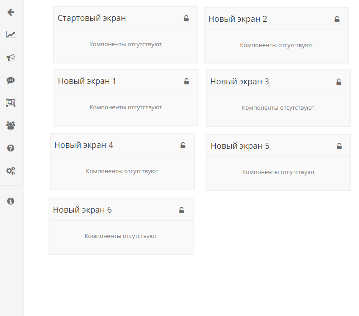Image resolution: width=359 pixels, height=316 pixels.
Task: Select the Новый экран 2 title
Action: coord(238,19)
